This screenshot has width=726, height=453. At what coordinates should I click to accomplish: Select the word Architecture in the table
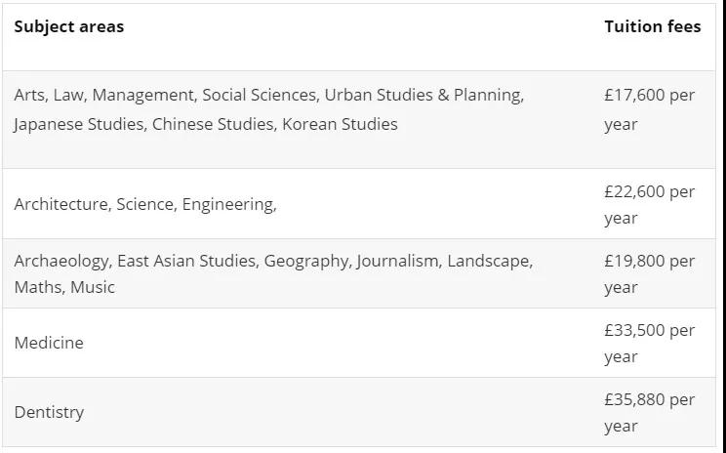pos(60,204)
